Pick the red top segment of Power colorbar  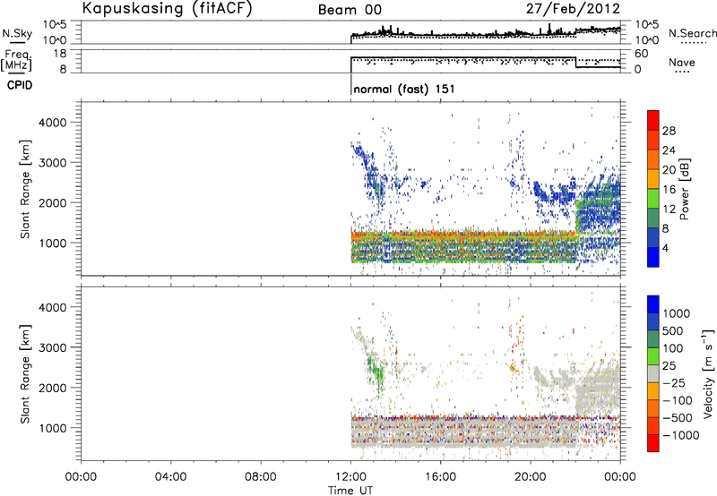point(653,121)
